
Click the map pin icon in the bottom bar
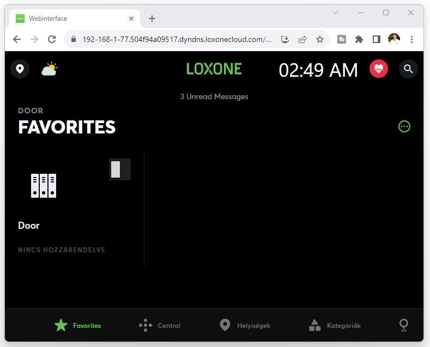pos(404,325)
